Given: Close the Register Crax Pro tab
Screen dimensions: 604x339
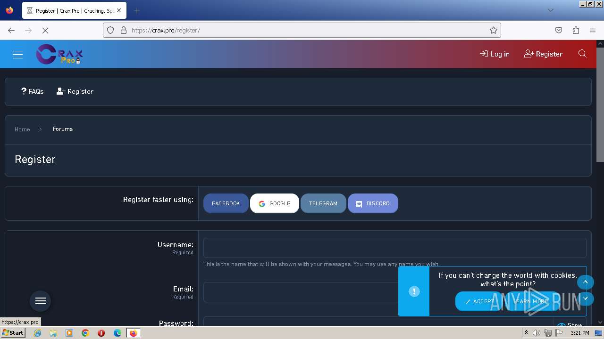Looking at the screenshot, I should (119, 10).
